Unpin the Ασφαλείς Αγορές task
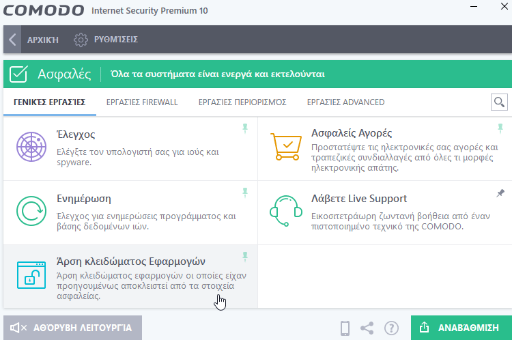The image size is (512, 340). 500,128
